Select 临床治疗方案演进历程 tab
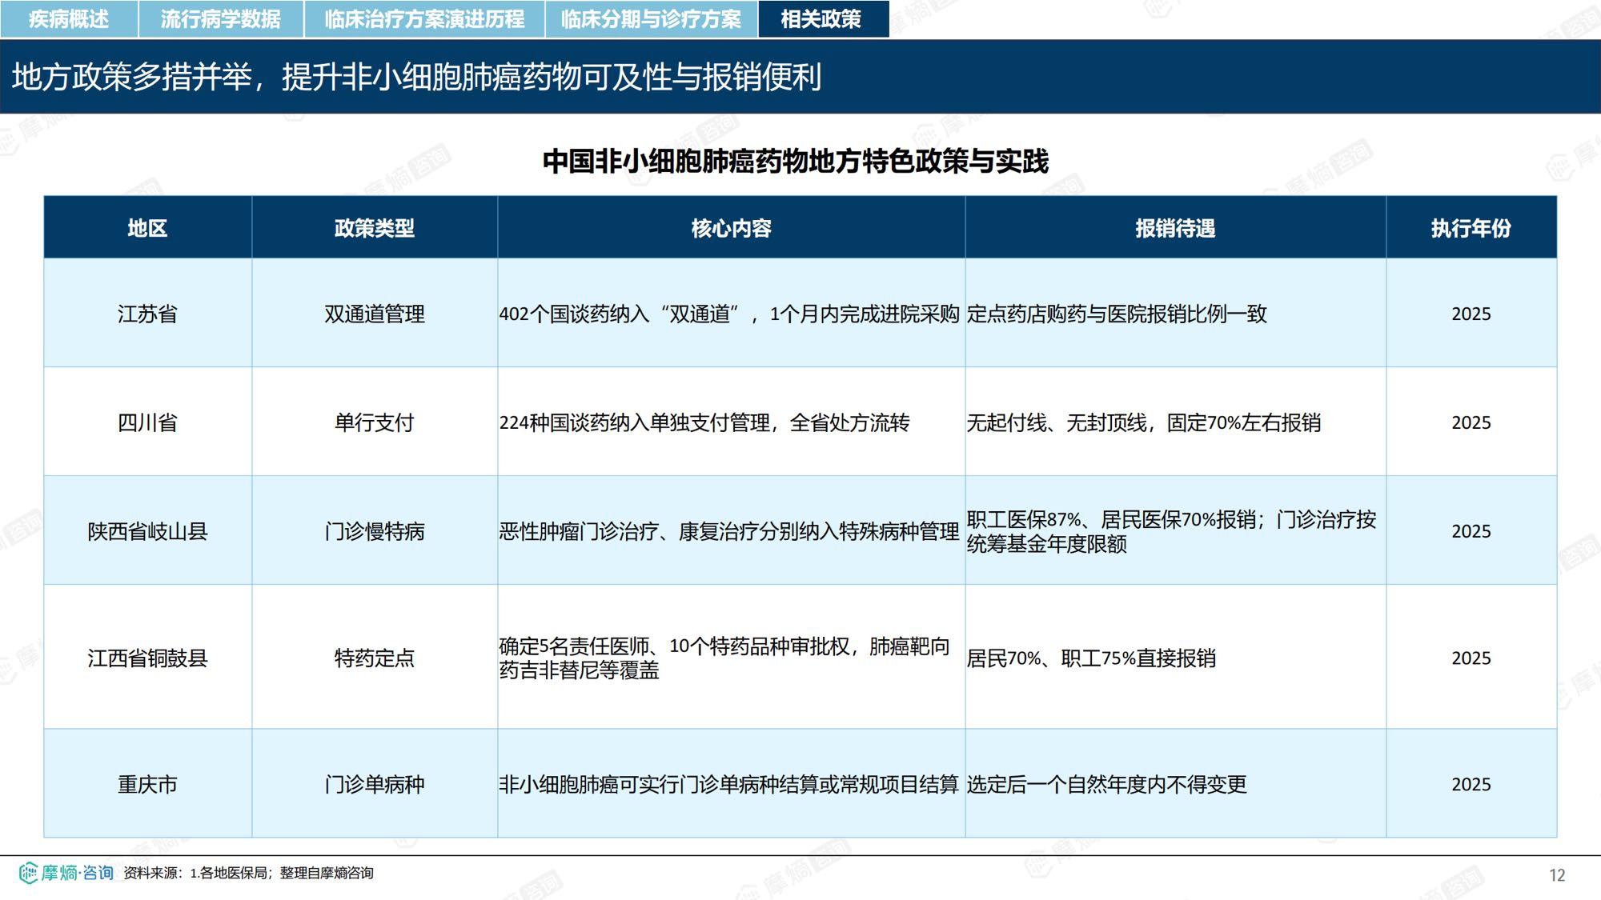This screenshot has width=1601, height=900. tap(424, 19)
